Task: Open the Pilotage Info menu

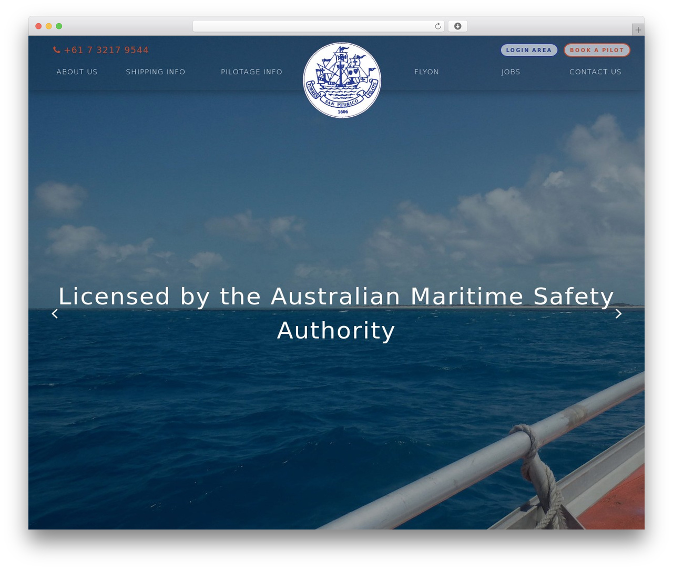Action: [251, 72]
